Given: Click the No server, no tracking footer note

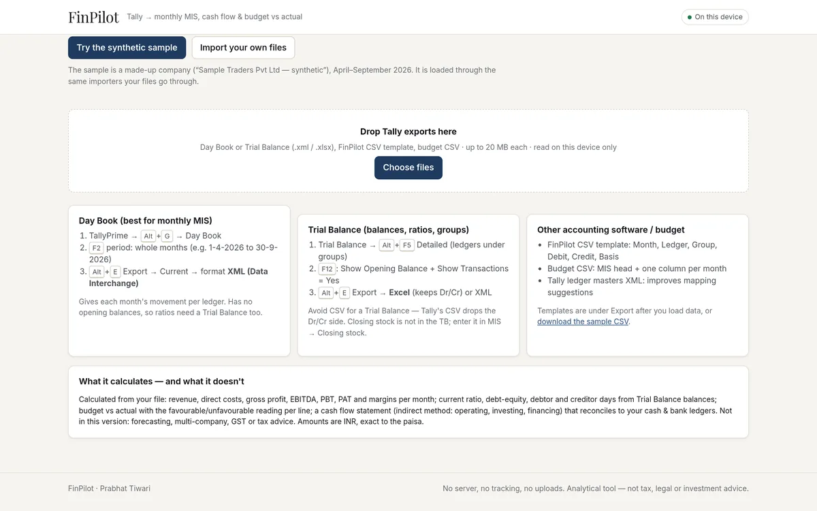Looking at the screenshot, I should click(596, 489).
